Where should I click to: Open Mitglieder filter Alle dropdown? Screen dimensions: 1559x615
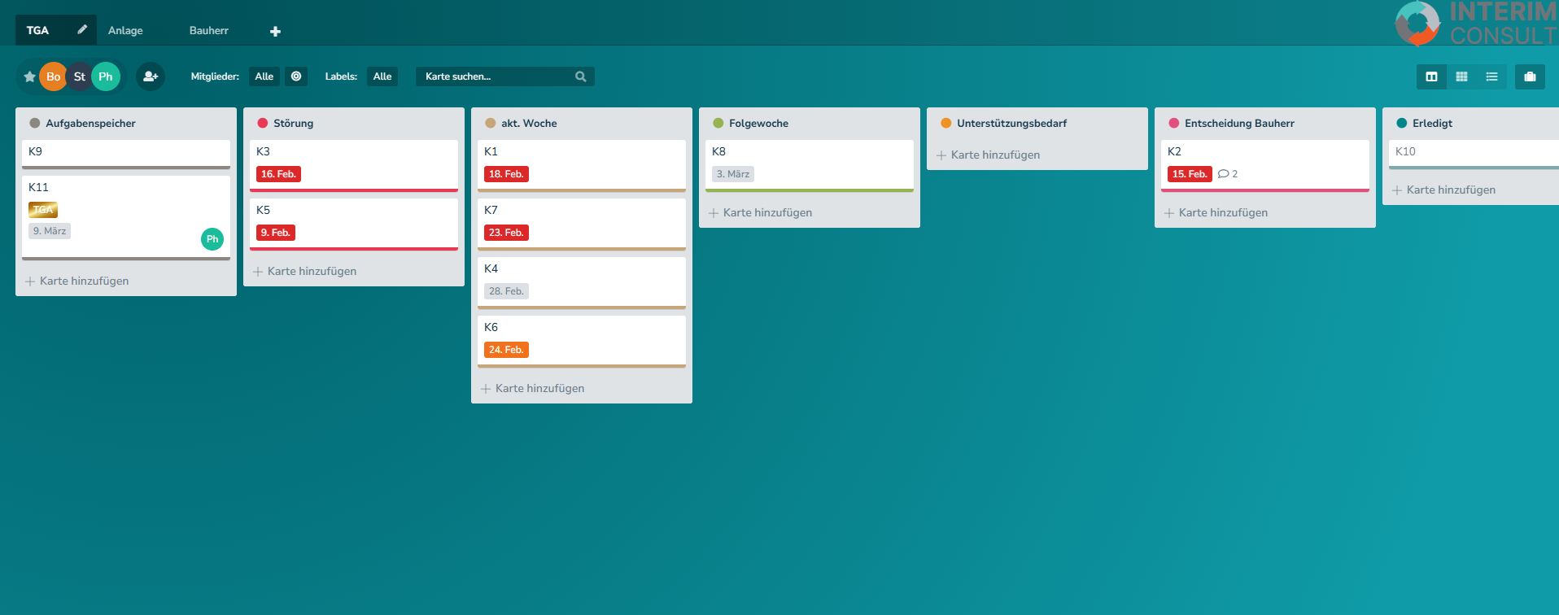click(264, 76)
